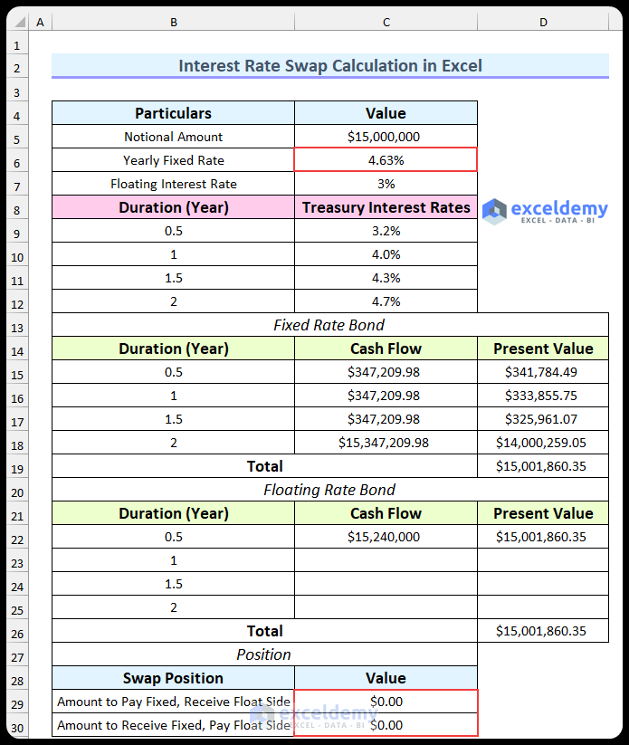Image resolution: width=629 pixels, height=745 pixels.
Task: Click the Treasury Interest Rates header cell
Action: [x=386, y=206]
